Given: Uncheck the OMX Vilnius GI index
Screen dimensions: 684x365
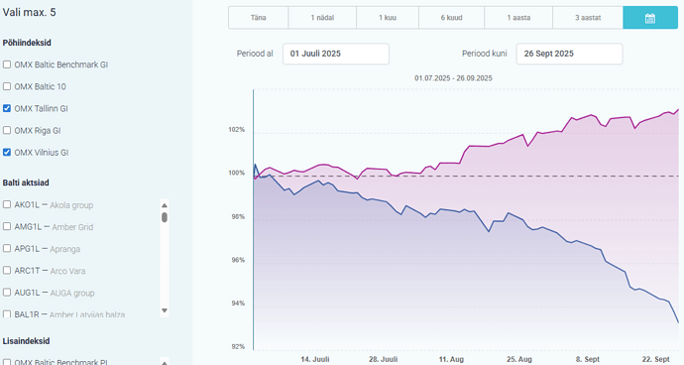Looking at the screenshot, I should coord(7,153).
